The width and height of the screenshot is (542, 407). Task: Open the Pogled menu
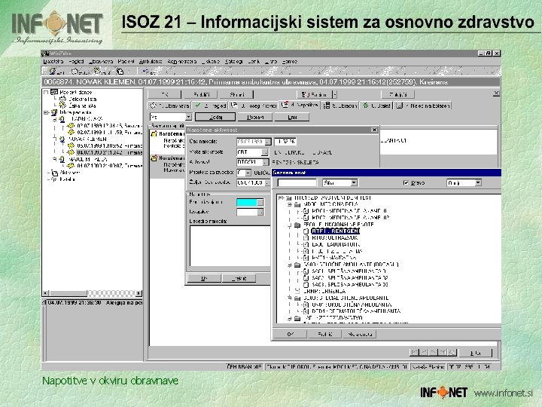click(x=76, y=61)
